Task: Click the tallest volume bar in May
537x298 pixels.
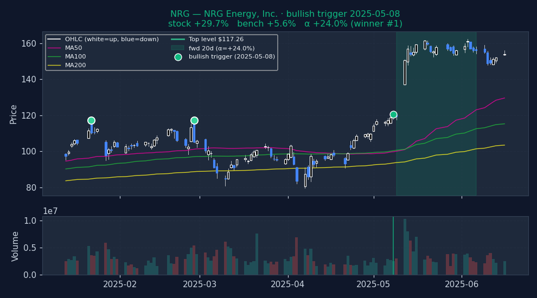Action: (405, 247)
